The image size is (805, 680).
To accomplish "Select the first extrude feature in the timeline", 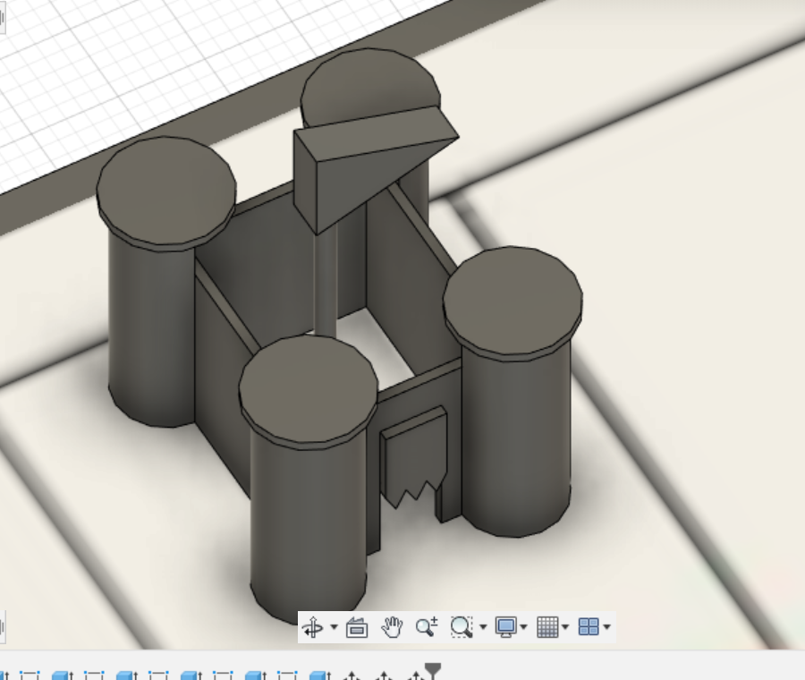I will 57,671.
